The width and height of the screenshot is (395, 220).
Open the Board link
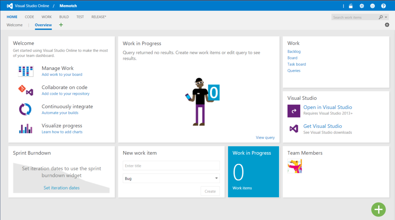(292, 58)
